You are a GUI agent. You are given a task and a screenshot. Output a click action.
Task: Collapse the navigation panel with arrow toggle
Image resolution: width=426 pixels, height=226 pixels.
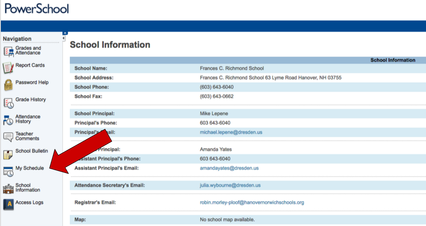[64, 38]
